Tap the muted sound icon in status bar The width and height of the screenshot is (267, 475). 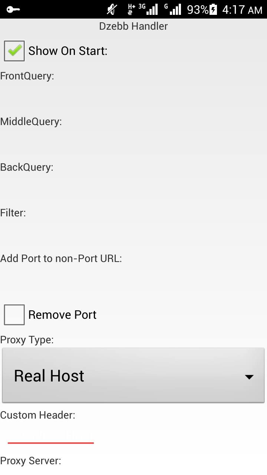(112, 9)
